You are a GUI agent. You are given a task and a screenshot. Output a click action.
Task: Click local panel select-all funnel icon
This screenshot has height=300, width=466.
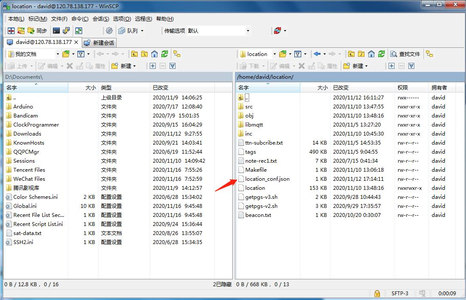(x=173, y=66)
